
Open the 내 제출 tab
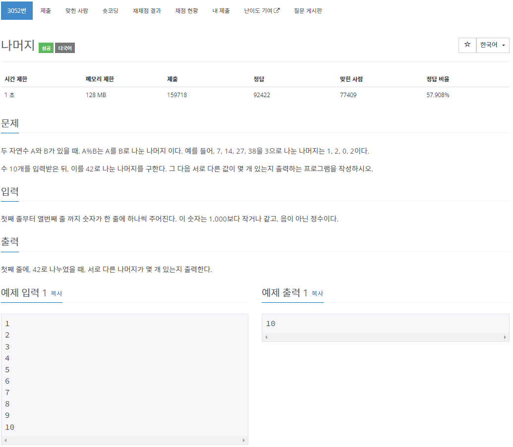click(x=221, y=10)
